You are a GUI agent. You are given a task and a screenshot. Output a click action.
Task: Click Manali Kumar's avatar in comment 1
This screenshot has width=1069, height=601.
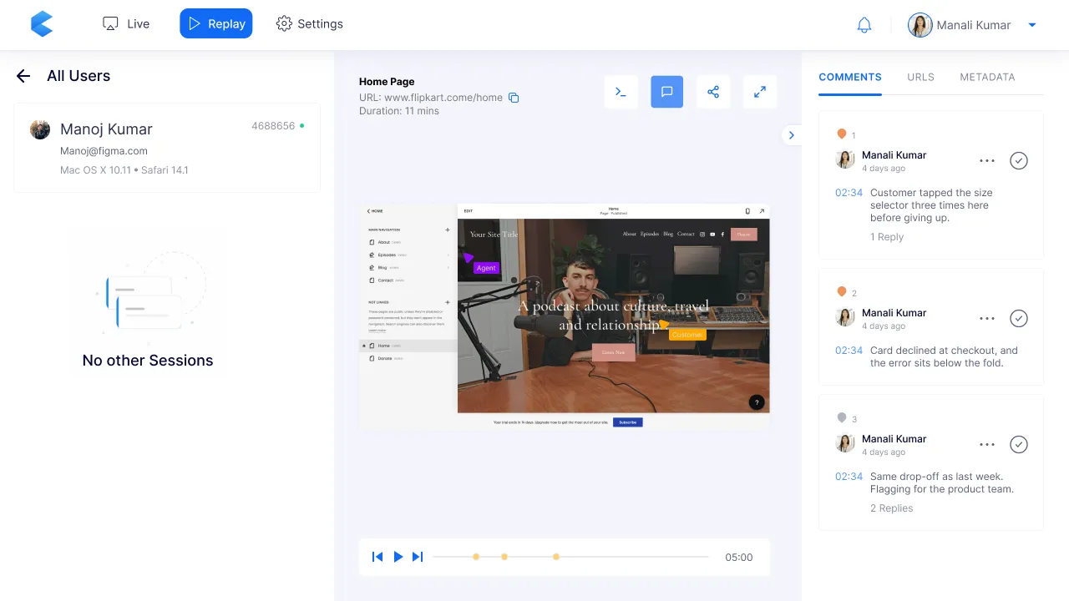[845, 160]
